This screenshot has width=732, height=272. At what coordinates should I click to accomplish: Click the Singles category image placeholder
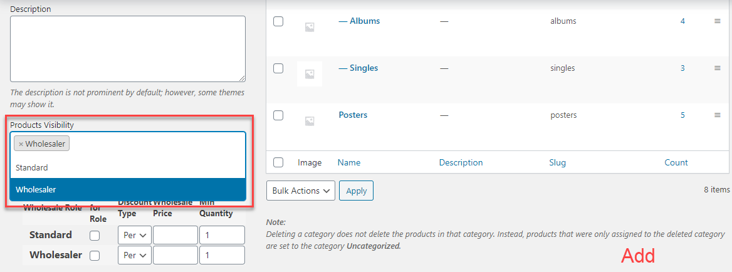tap(310, 74)
